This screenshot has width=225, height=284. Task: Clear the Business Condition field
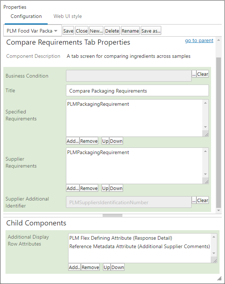(x=203, y=74)
